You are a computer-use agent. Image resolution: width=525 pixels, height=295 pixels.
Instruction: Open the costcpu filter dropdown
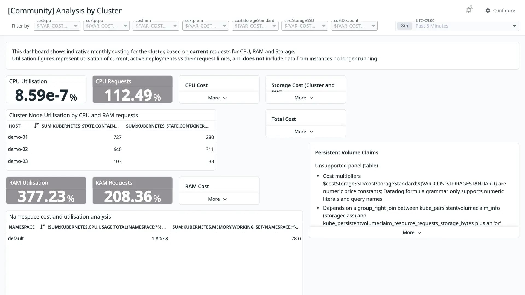(x=57, y=26)
